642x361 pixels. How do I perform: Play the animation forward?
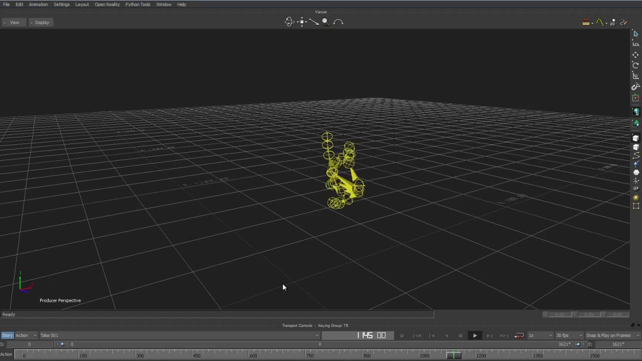pos(474,335)
